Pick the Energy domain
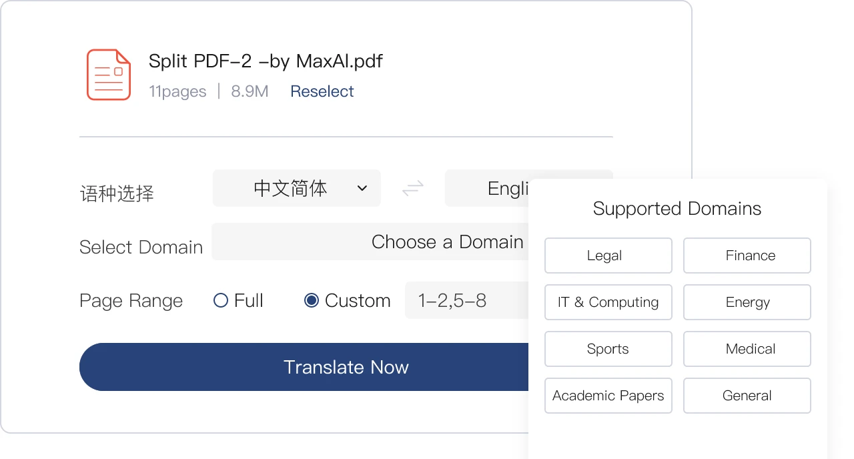Viewport: 854px width, 459px height. 747,302
